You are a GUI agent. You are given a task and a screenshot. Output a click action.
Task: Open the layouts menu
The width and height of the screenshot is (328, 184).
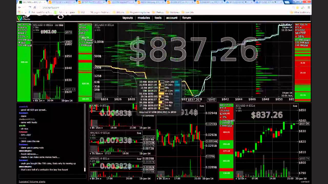point(128,18)
